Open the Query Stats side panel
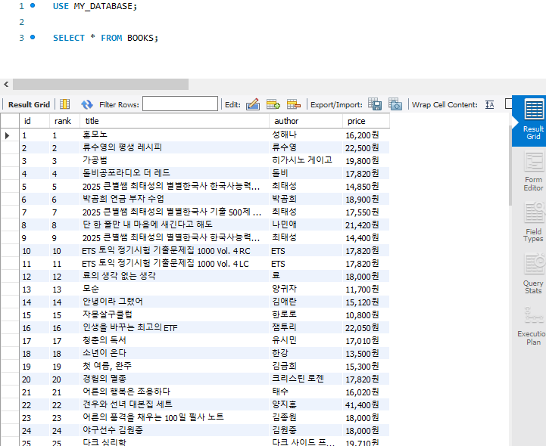This screenshot has height=446, width=546. point(533,274)
